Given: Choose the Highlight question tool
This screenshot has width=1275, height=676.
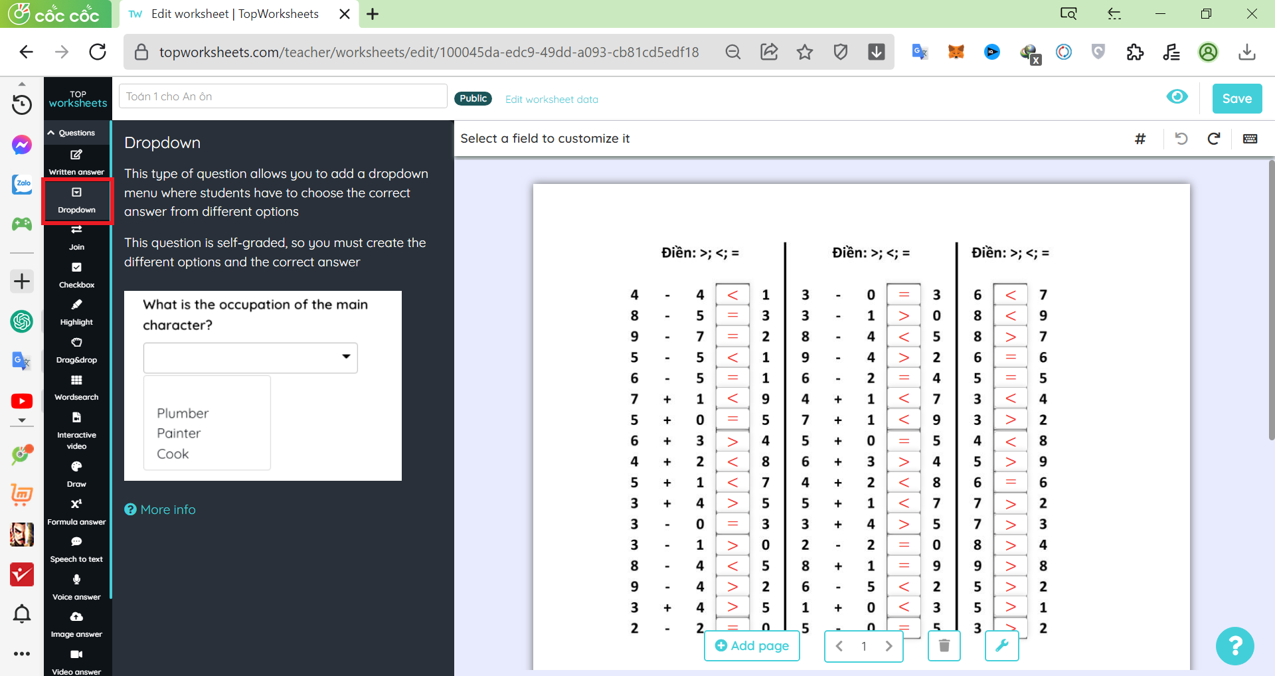Looking at the screenshot, I should tap(76, 312).
